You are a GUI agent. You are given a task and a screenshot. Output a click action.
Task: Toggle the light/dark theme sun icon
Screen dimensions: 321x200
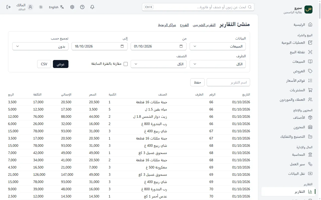tap(41, 7)
